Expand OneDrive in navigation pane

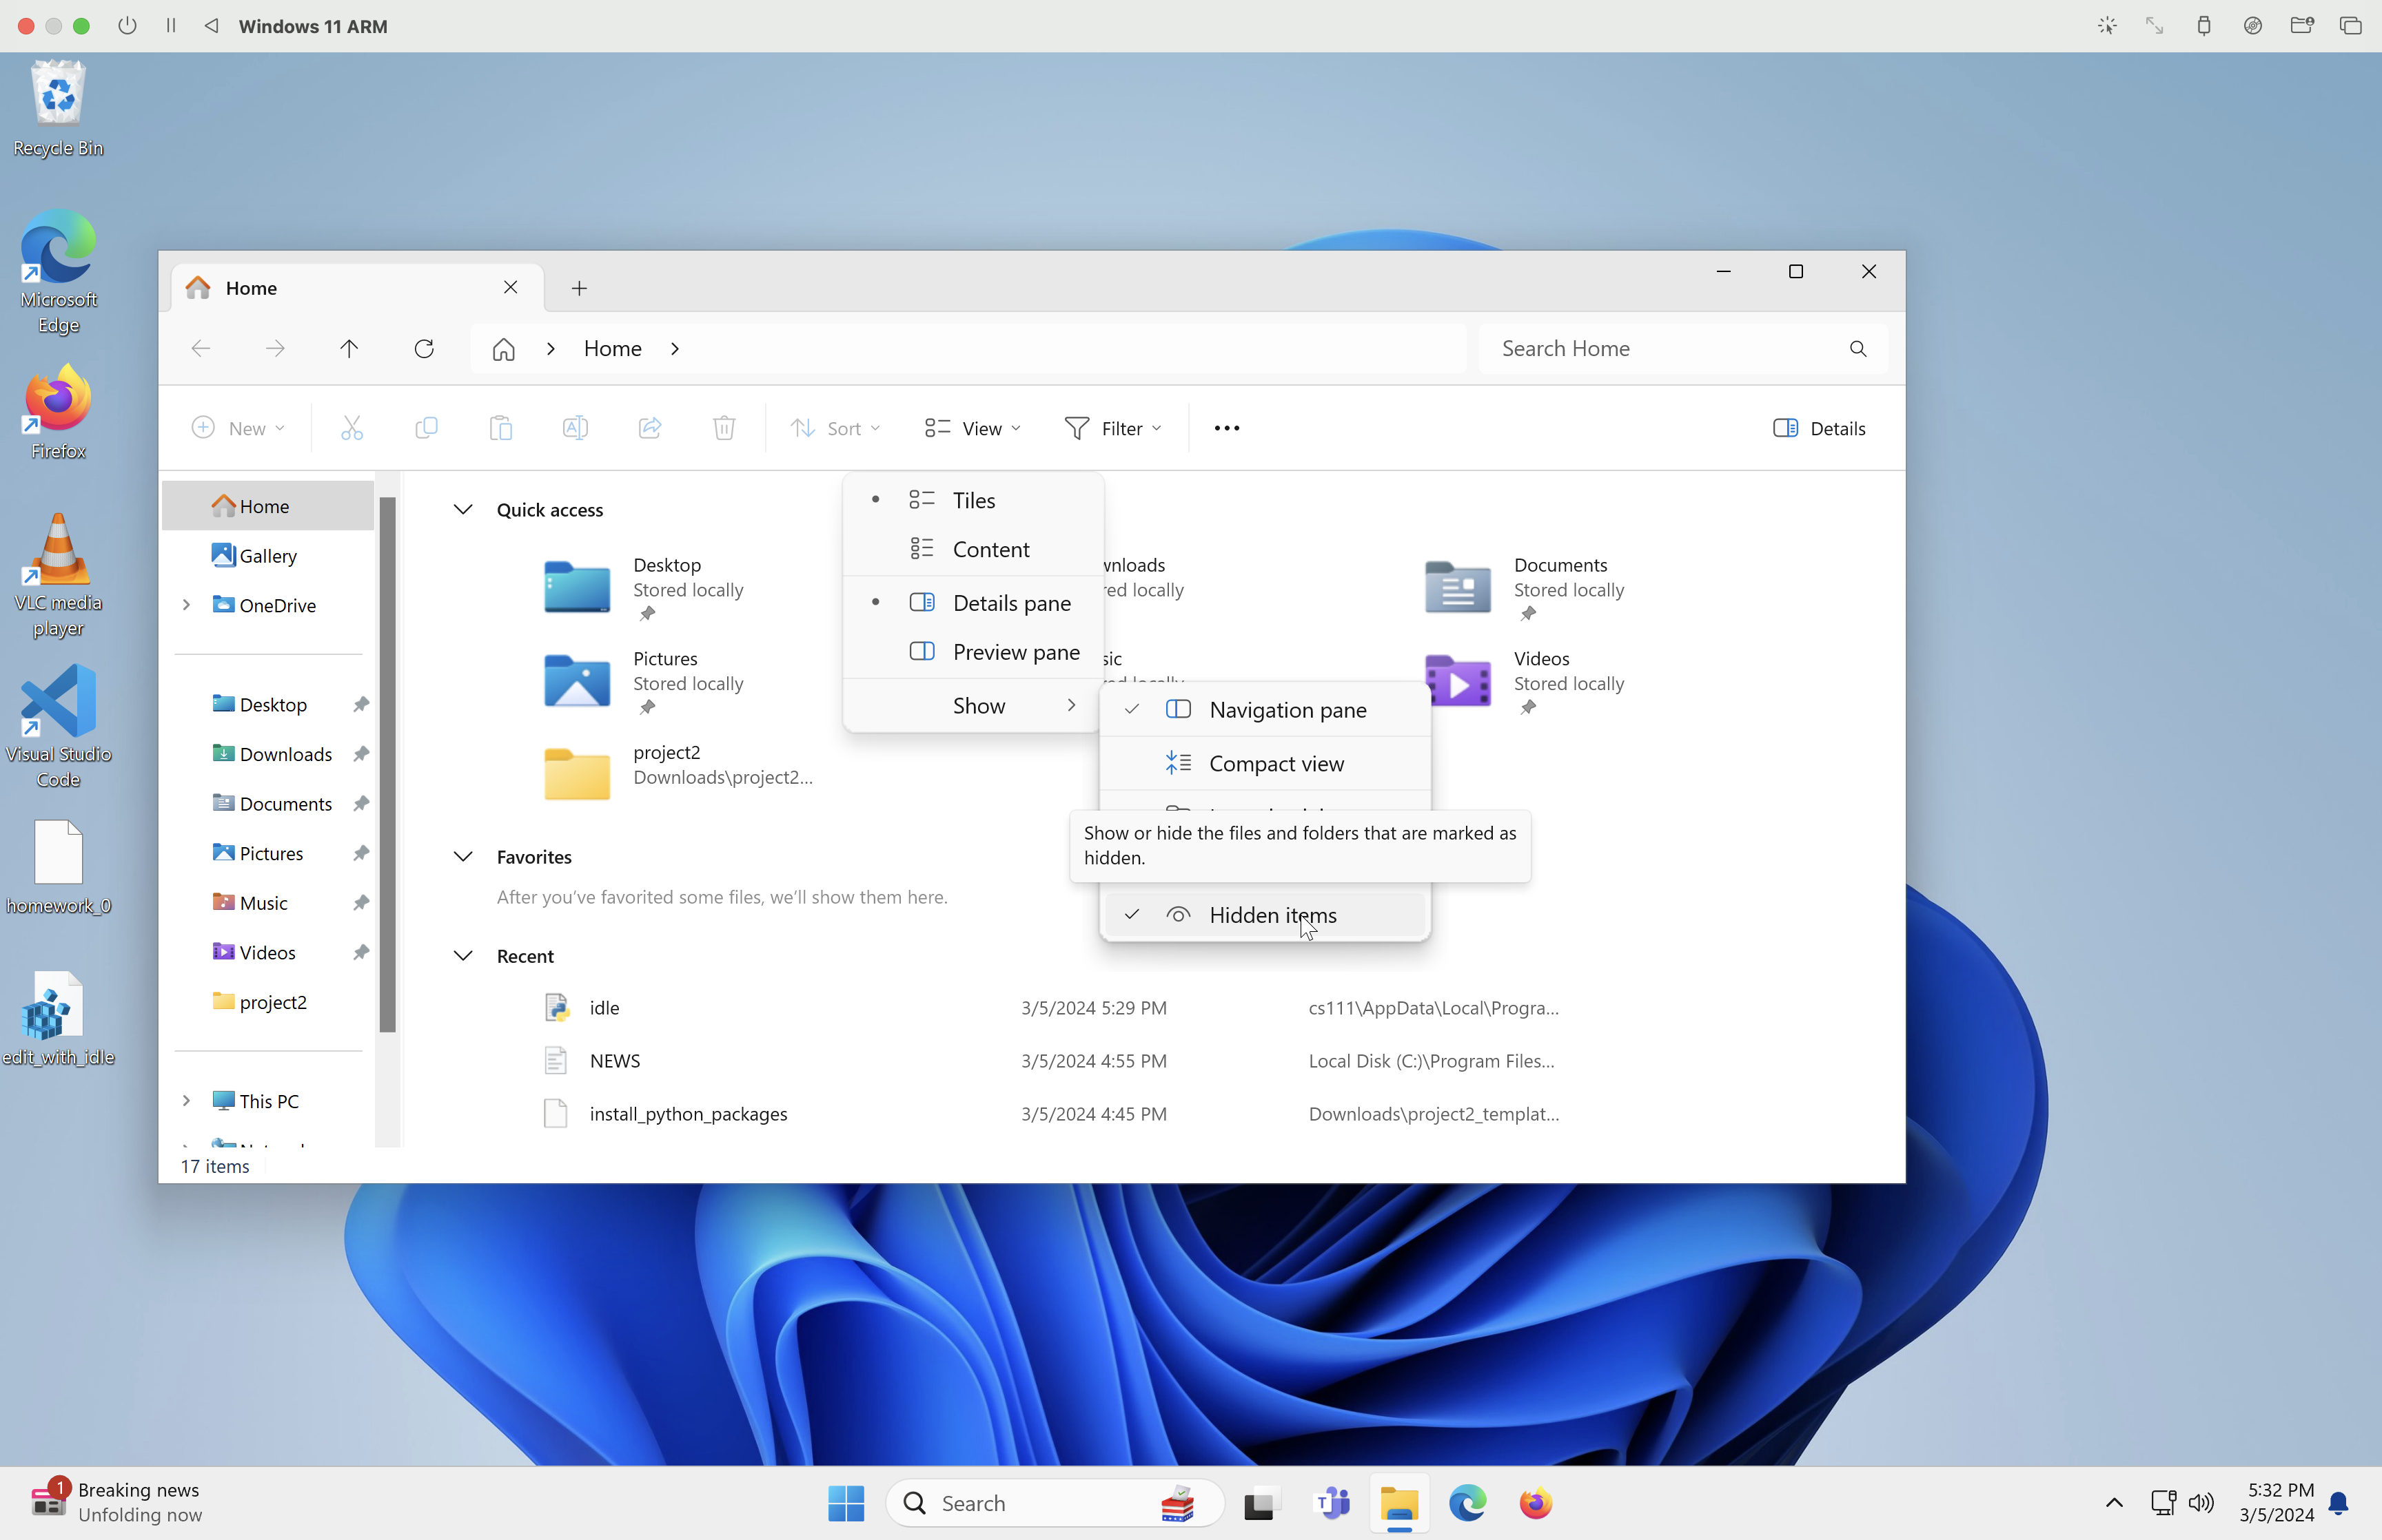click(186, 605)
